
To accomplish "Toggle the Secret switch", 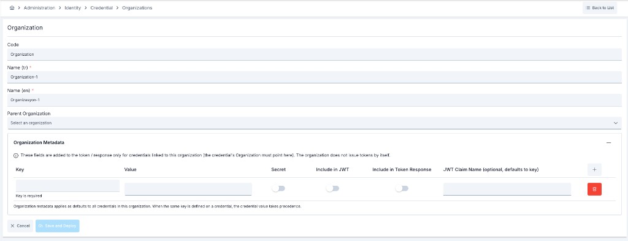I will tap(278, 188).
